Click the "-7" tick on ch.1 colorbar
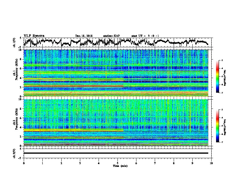 [221, 93]
